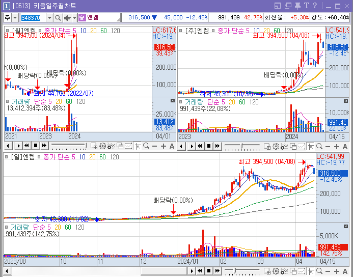Select the stock code input field 348370
The width and height of the screenshot is (353, 277).
pyautogui.click(x=33, y=18)
